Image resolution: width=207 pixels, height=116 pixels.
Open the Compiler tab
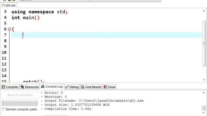click(10, 87)
